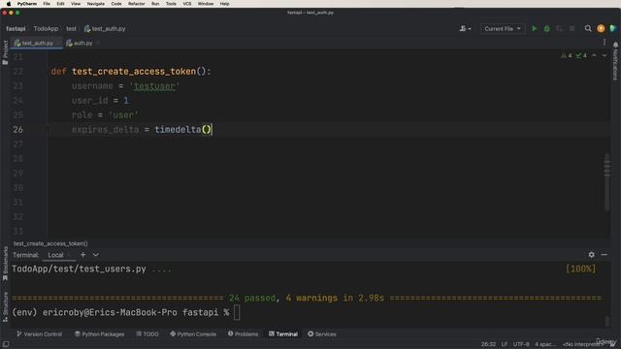621x349 pixels.
Task: Open the Python Console tool window
Action: (x=193, y=333)
